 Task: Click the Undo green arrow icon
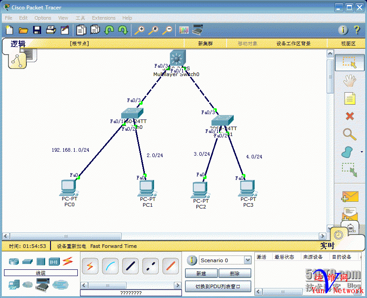pos(109,30)
